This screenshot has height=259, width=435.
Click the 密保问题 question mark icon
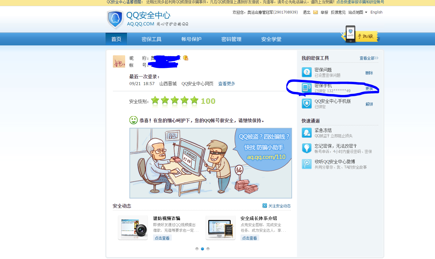coord(307,72)
